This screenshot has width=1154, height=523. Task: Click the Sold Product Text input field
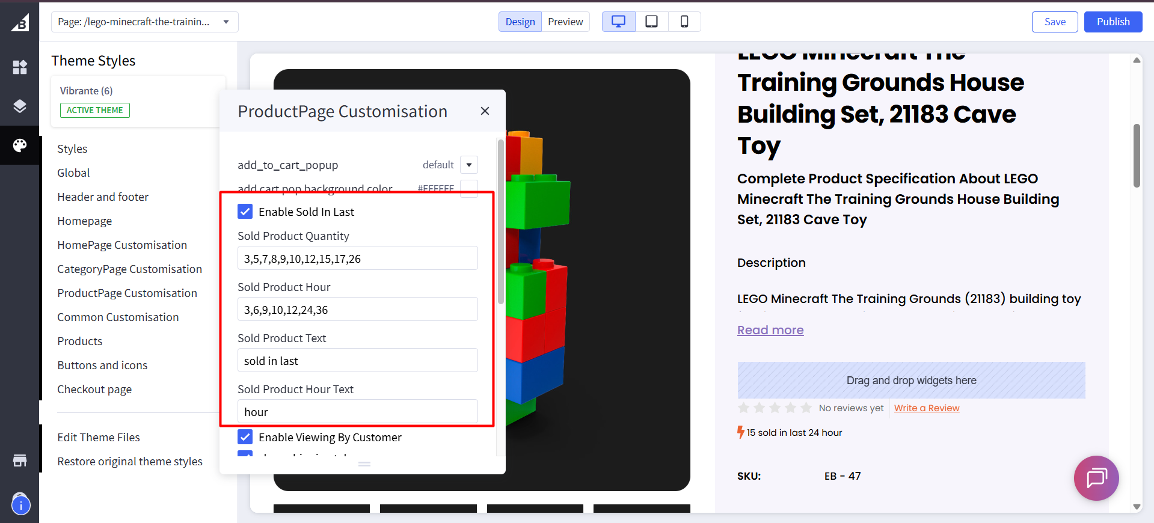tap(358, 361)
